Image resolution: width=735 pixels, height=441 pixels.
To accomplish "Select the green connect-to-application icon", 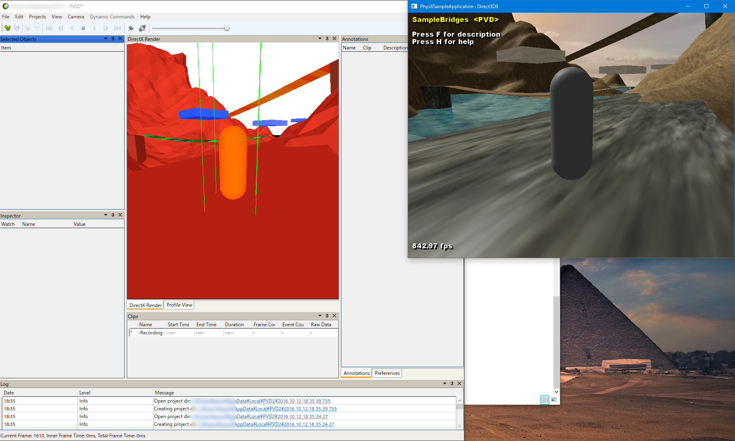I will pos(8,28).
